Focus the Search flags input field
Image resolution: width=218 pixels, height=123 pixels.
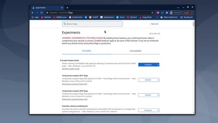pyautogui.click(x=92, y=24)
